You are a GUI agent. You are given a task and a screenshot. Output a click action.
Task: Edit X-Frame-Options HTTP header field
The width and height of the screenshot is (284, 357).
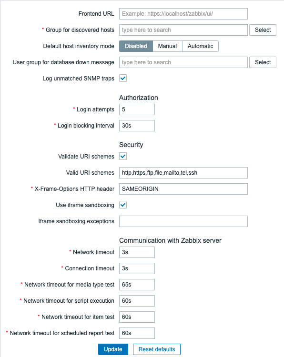[x=183, y=189]
